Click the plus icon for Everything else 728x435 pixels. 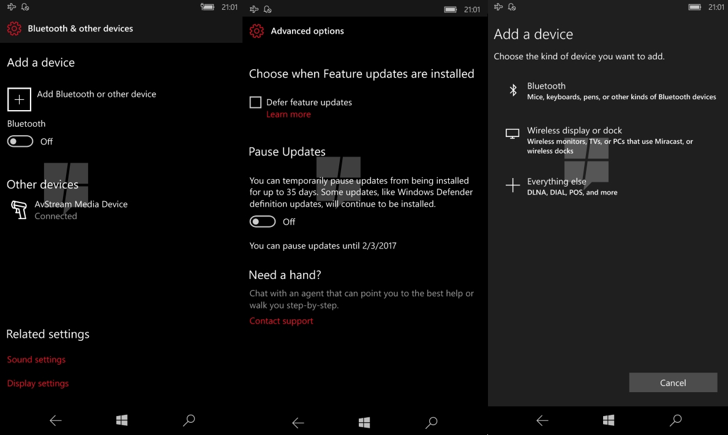click(x=512, y=185)
